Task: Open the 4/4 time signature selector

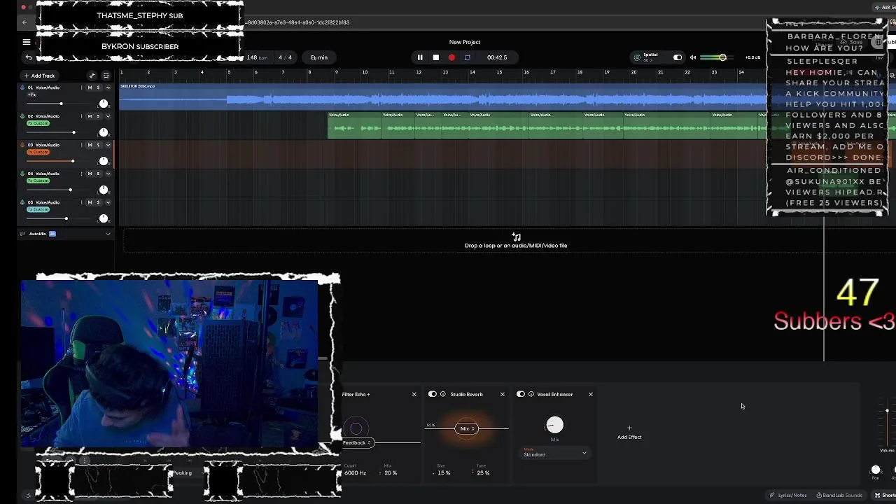Action: click(x=285, y=57)
